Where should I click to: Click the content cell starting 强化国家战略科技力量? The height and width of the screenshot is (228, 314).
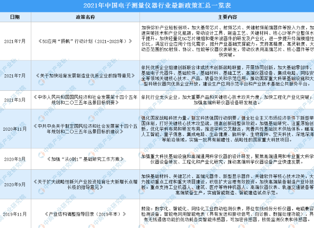[228, 129]
